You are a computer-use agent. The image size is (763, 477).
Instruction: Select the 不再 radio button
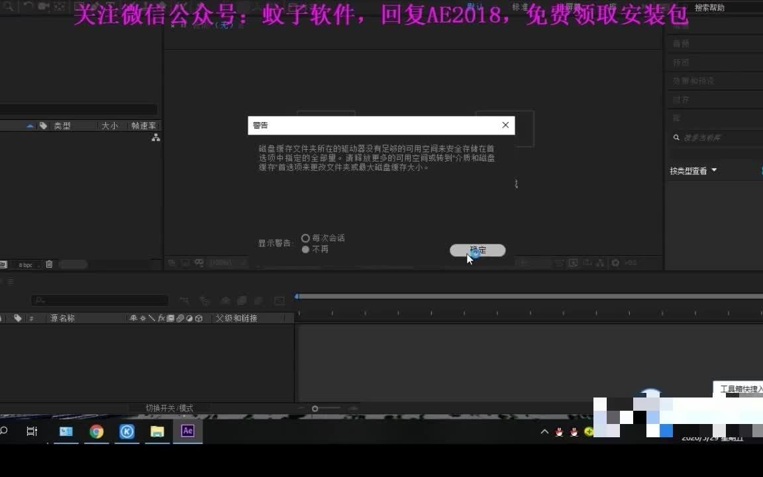(305, 249)
